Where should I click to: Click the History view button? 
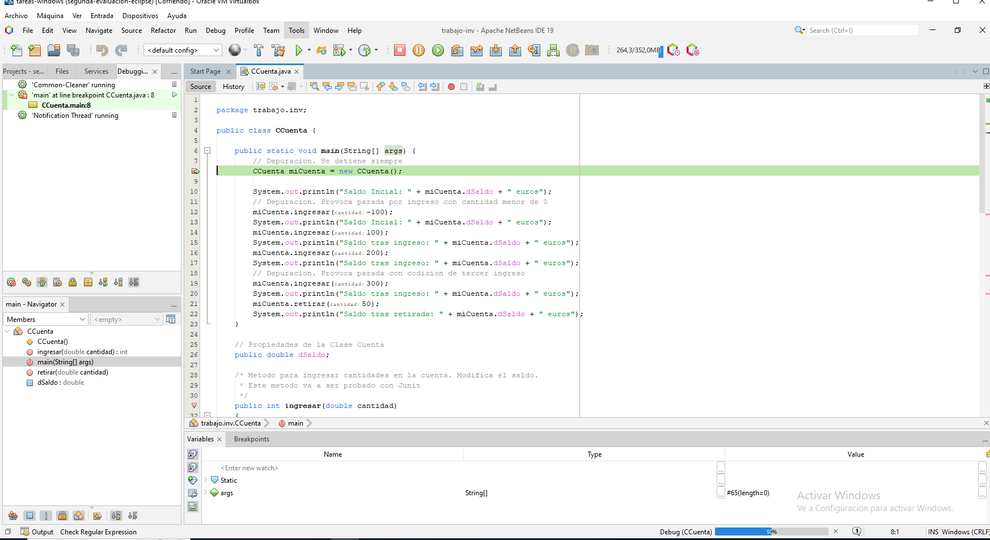click(233, 87)
